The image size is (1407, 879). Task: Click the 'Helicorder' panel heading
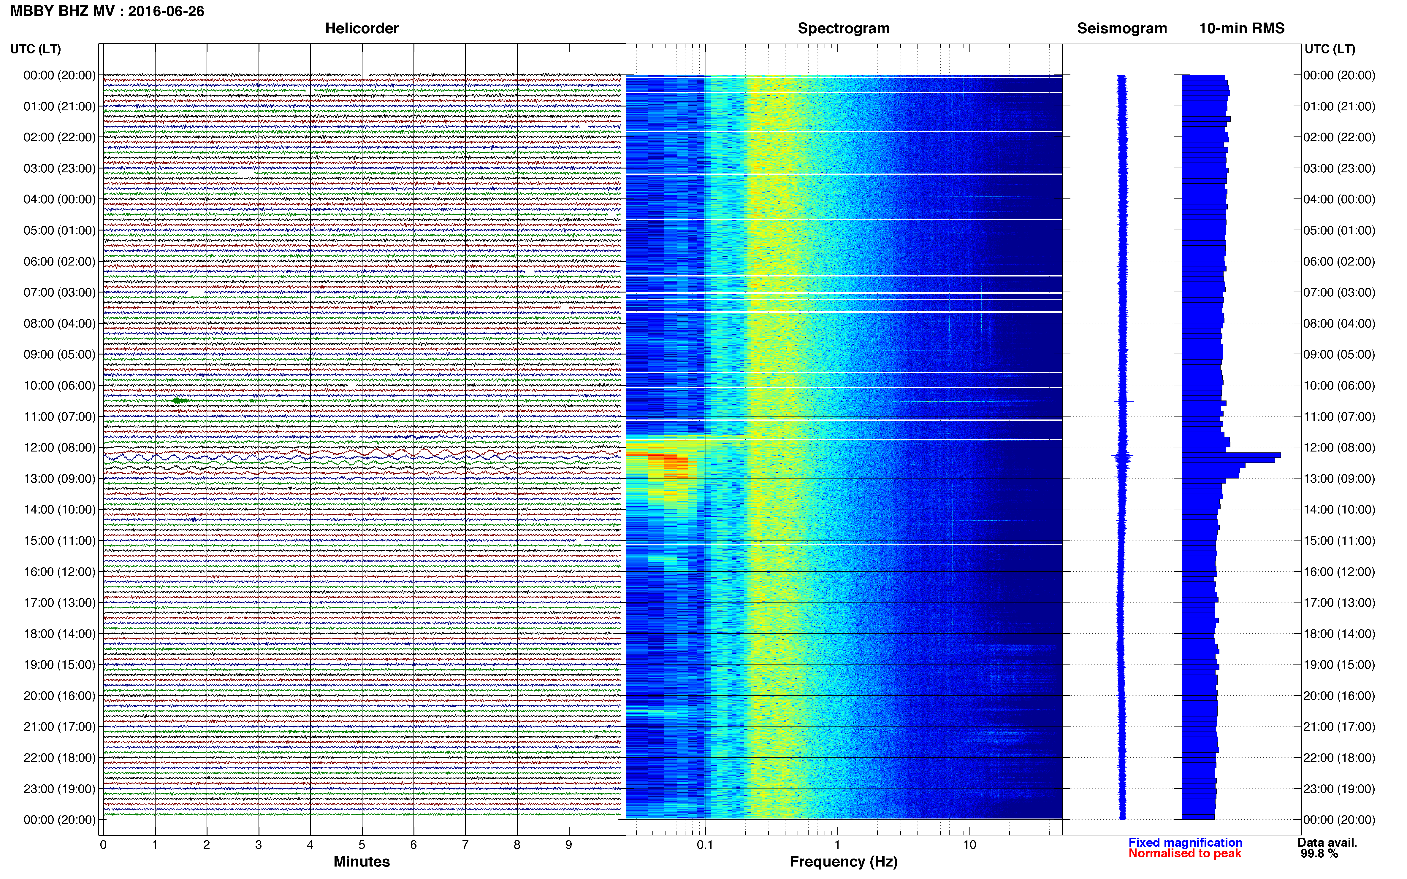pyautogui.click(x=362, y=28)
